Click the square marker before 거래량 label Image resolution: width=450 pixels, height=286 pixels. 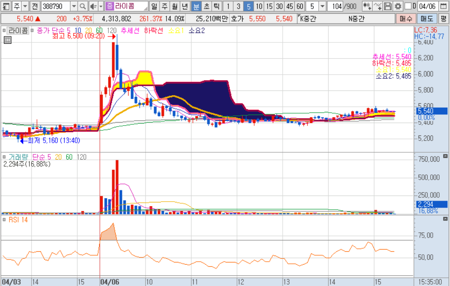point(4,157)
